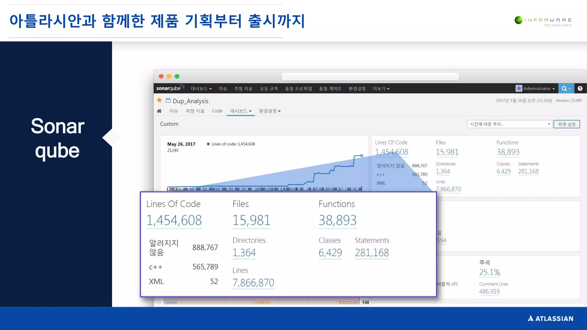Open the Lines Of Code 1,454,608 enlarged link
This screenshot has height=330, width=587.
[x=174, y=220]
